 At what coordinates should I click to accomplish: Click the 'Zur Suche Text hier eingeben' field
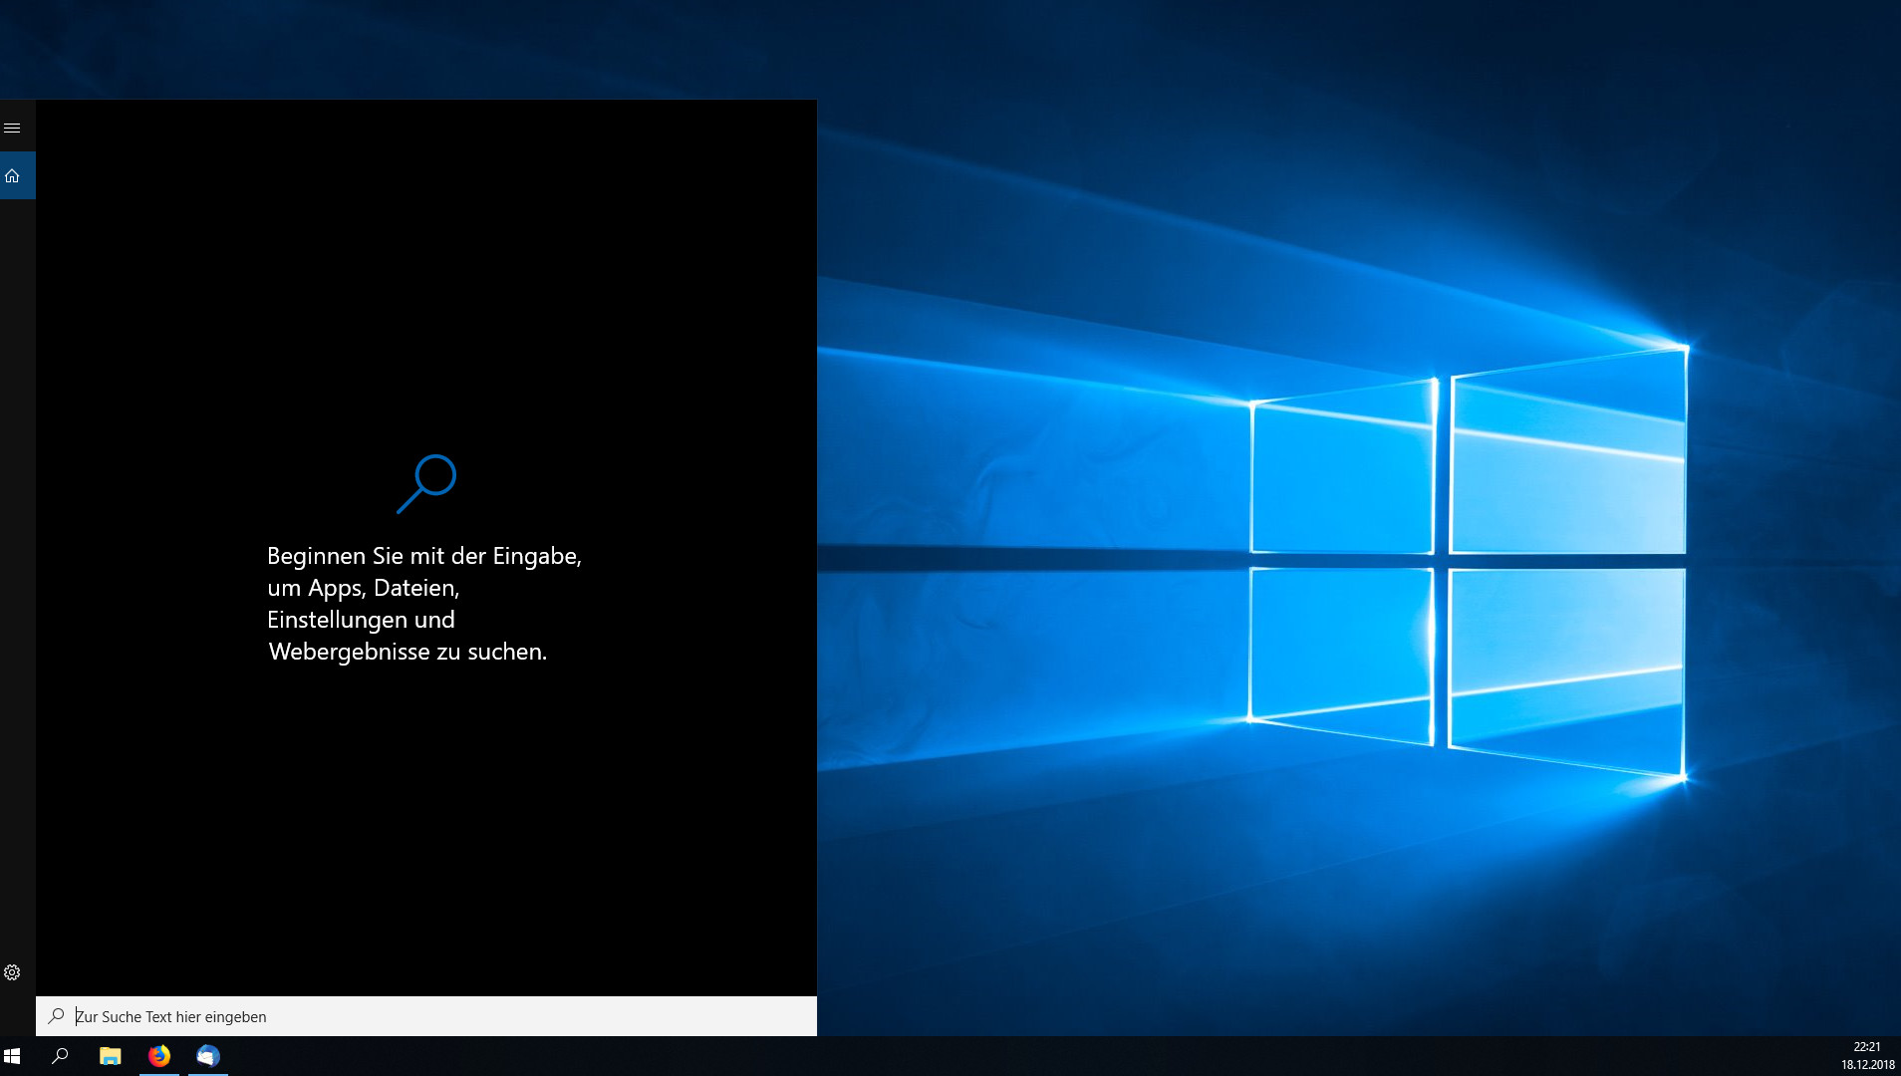[426, 1016]
